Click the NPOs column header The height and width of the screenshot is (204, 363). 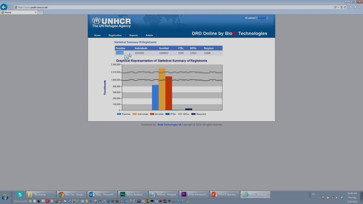pyautogui.click(x=193, y=48)
